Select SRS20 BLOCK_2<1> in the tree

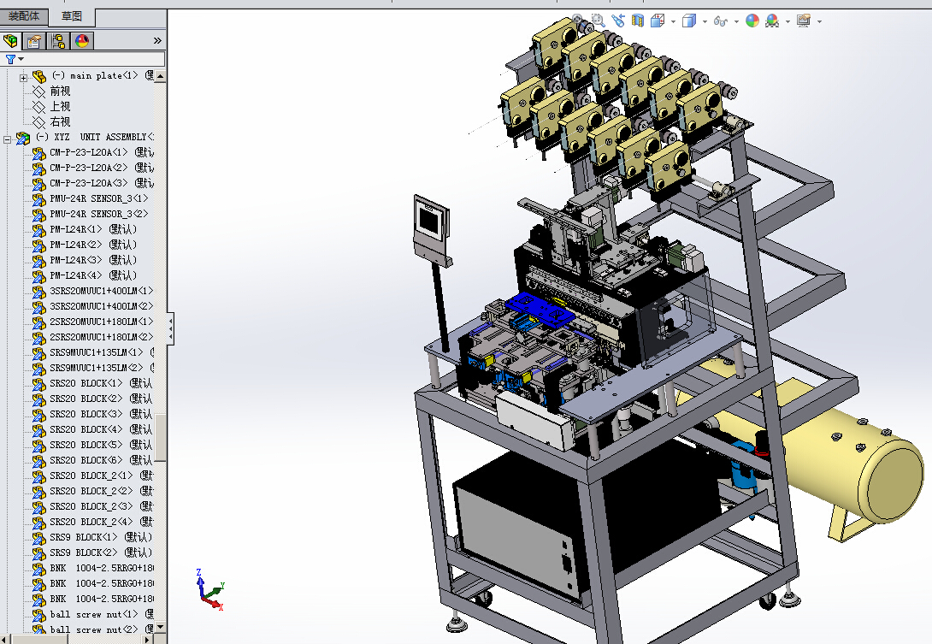pos(102,476)
